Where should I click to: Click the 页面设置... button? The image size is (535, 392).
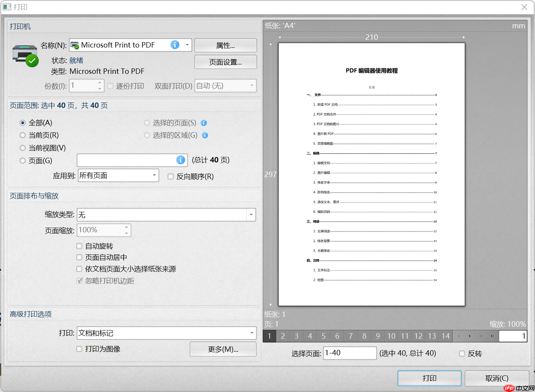(x=225, y=62)
